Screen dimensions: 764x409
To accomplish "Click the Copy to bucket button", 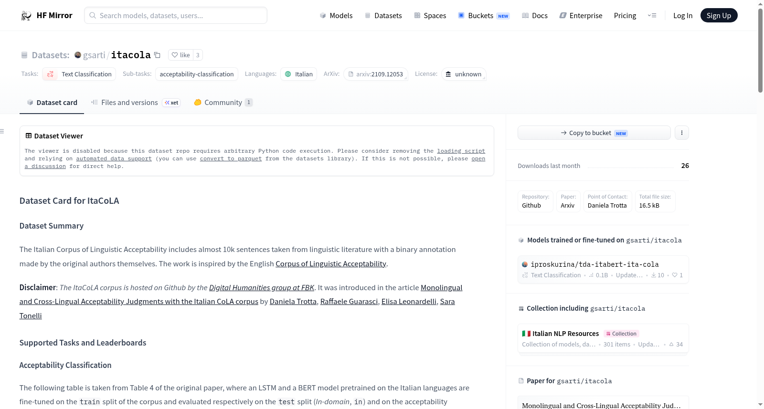I will click(594, 133).
